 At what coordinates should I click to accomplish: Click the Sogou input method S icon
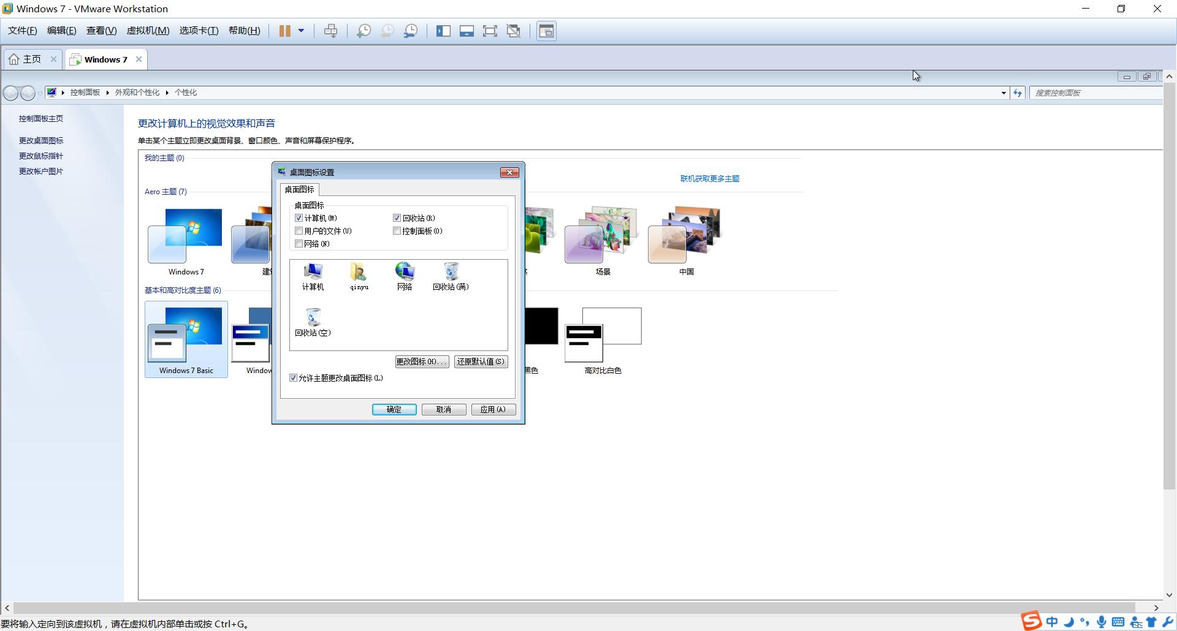1031,621
